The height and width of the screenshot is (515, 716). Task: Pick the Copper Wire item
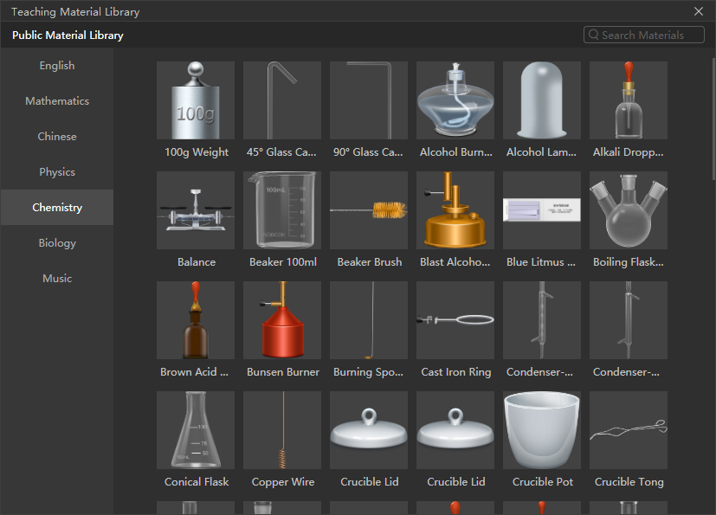click(282, 430)
